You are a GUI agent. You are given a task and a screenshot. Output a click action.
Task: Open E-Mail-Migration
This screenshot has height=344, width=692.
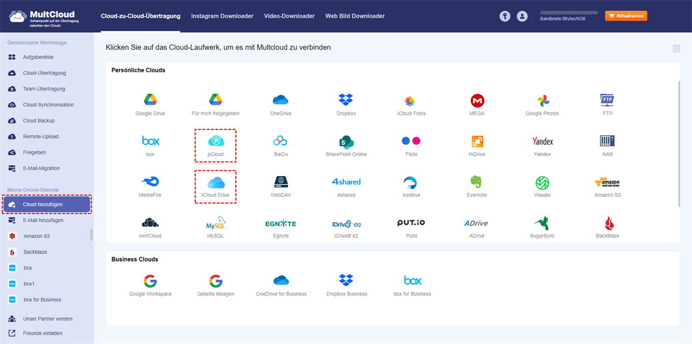41,169
